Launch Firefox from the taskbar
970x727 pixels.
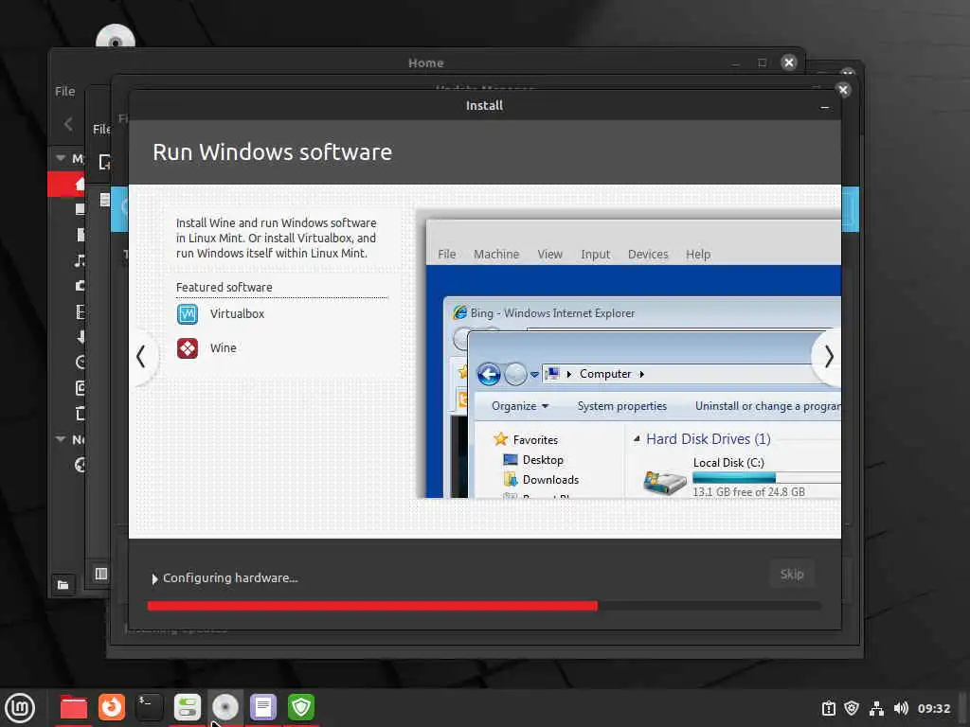point(112,707)
